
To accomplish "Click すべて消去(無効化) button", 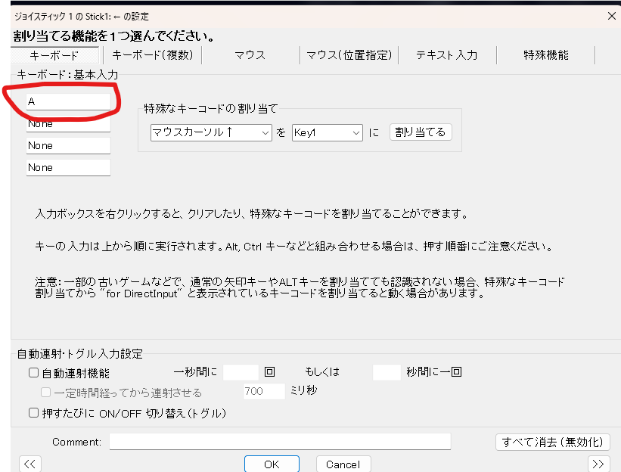I will [x=552, y=442].
